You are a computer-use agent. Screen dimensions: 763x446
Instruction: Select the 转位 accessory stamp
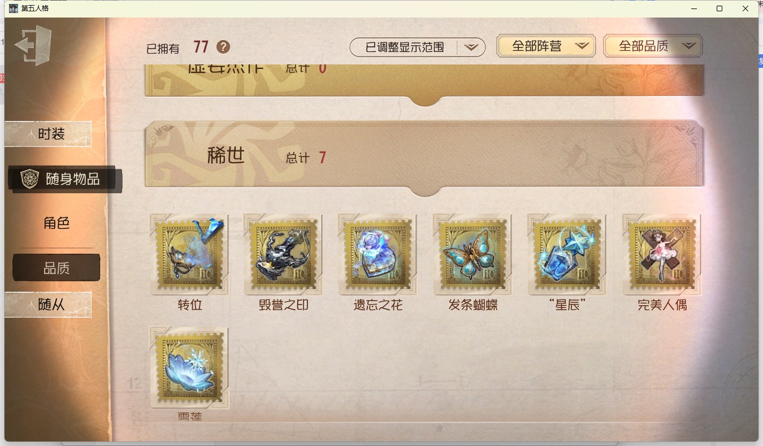(190, 254)
